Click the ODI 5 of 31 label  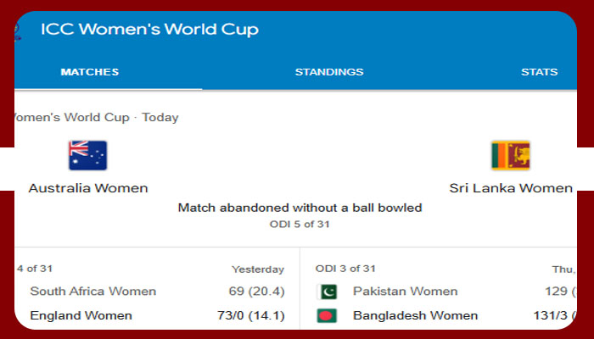[x=300, y=225]
